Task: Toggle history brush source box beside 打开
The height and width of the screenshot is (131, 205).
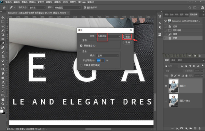Action: 166,27
